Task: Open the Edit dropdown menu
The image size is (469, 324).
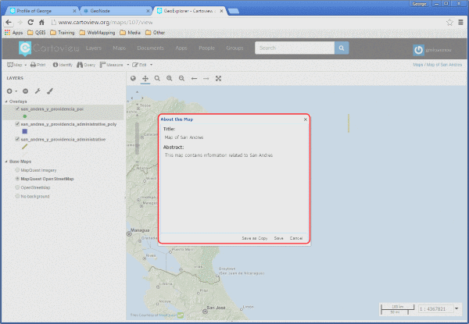Action: click(x=143, y=65)
